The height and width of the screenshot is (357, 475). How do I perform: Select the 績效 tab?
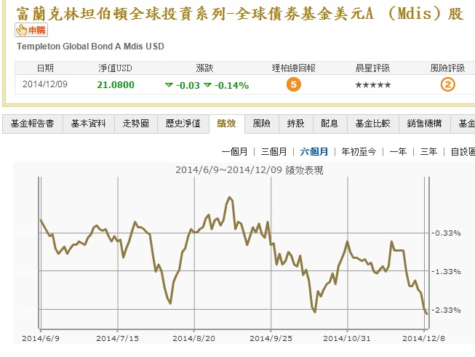[x=227, y=124]
